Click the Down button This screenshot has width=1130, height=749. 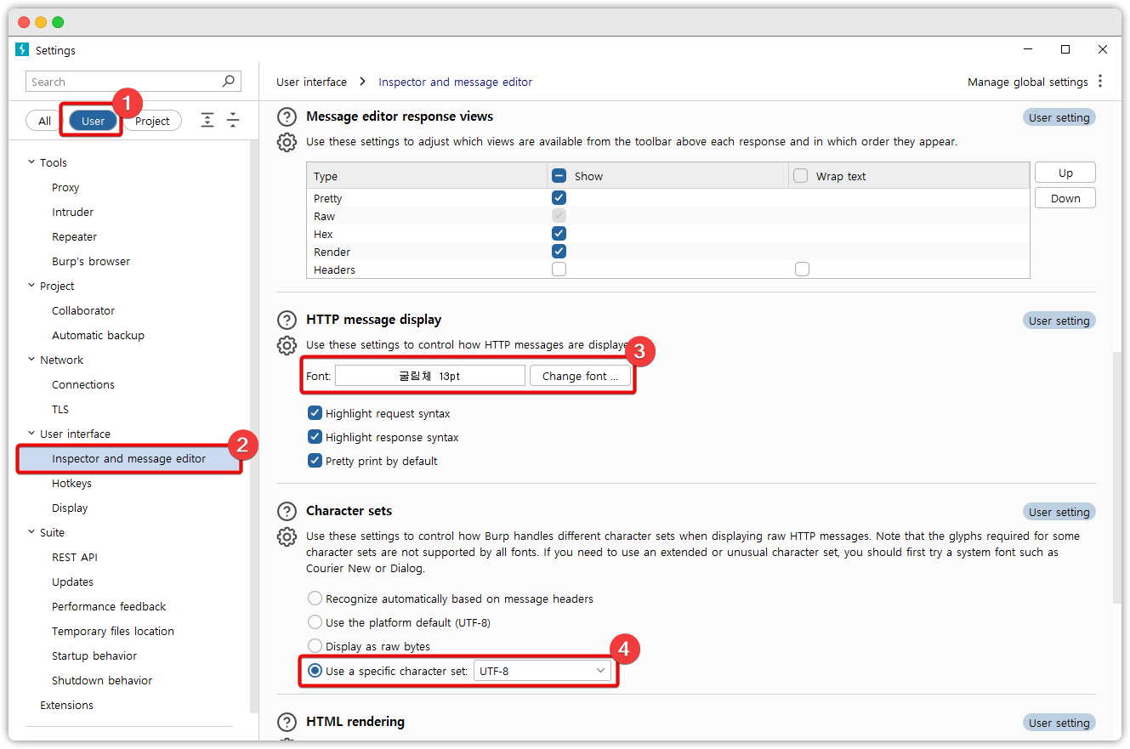pos(1065,198)
